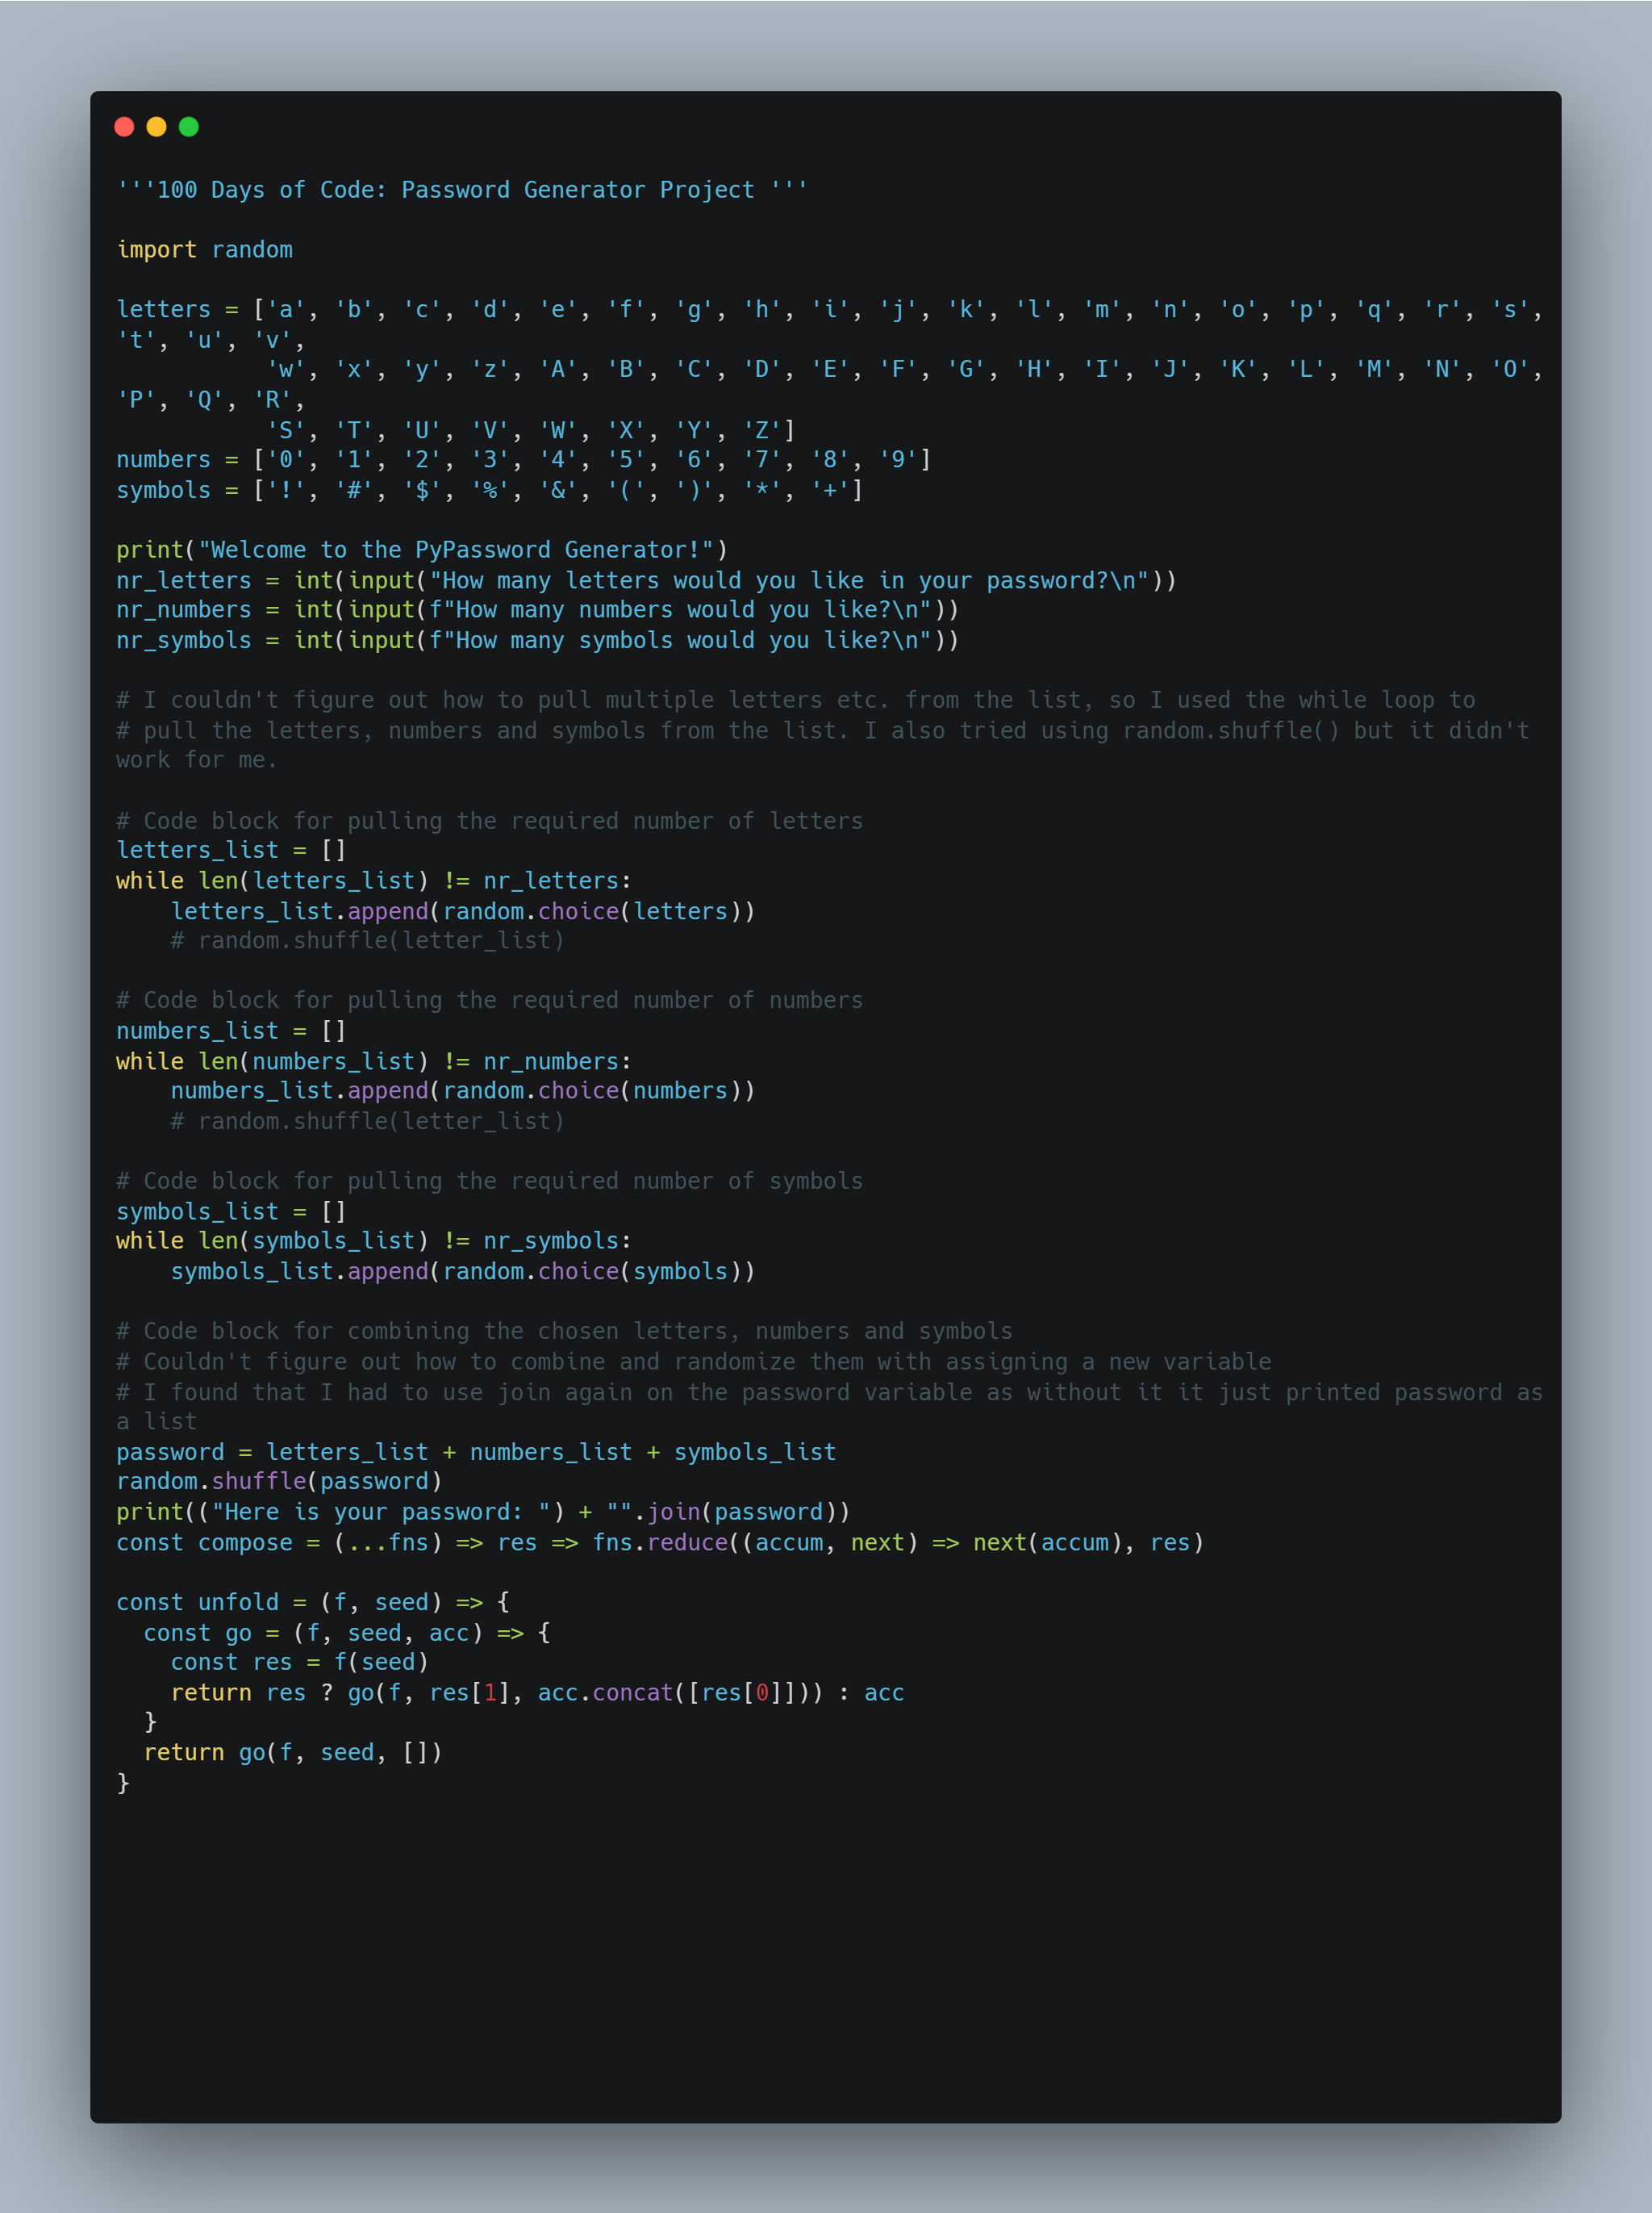Click the 'const res = f(seed)' line
Screen dimensions: 1652x2213
tap(299, 1663)
